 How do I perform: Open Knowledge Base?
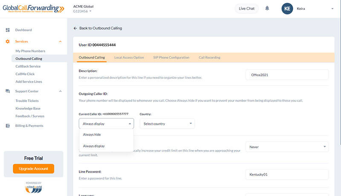click(28, 108)
